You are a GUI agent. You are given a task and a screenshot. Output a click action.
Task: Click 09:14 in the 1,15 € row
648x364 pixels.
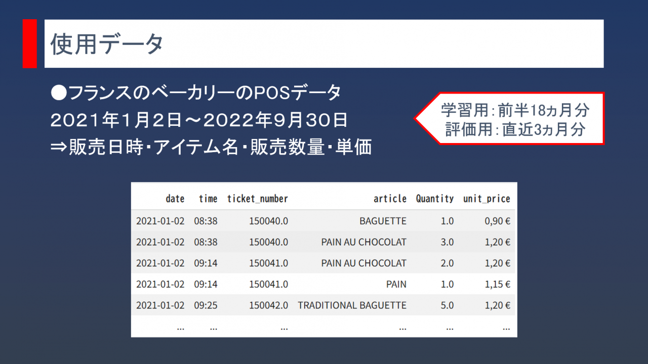(x=206, y=284)
